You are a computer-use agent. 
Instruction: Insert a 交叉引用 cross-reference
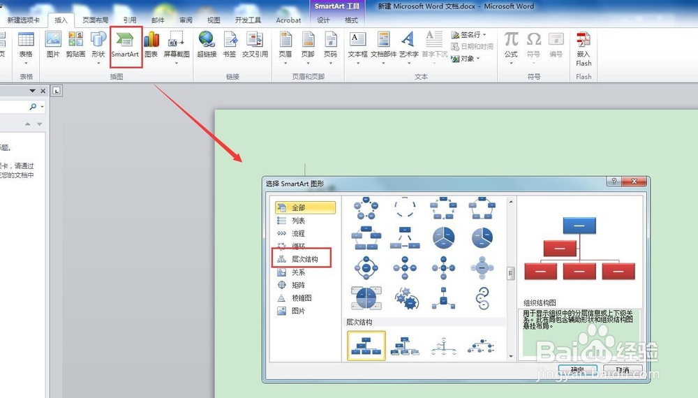tap(255, 45)
